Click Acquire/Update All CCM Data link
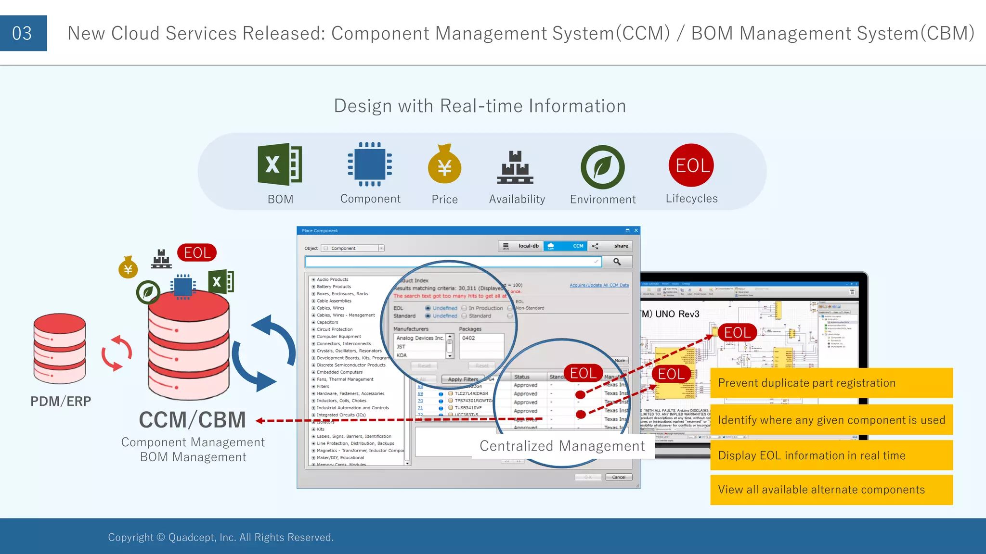Viewport: 986px width, 554px height. 599,285
